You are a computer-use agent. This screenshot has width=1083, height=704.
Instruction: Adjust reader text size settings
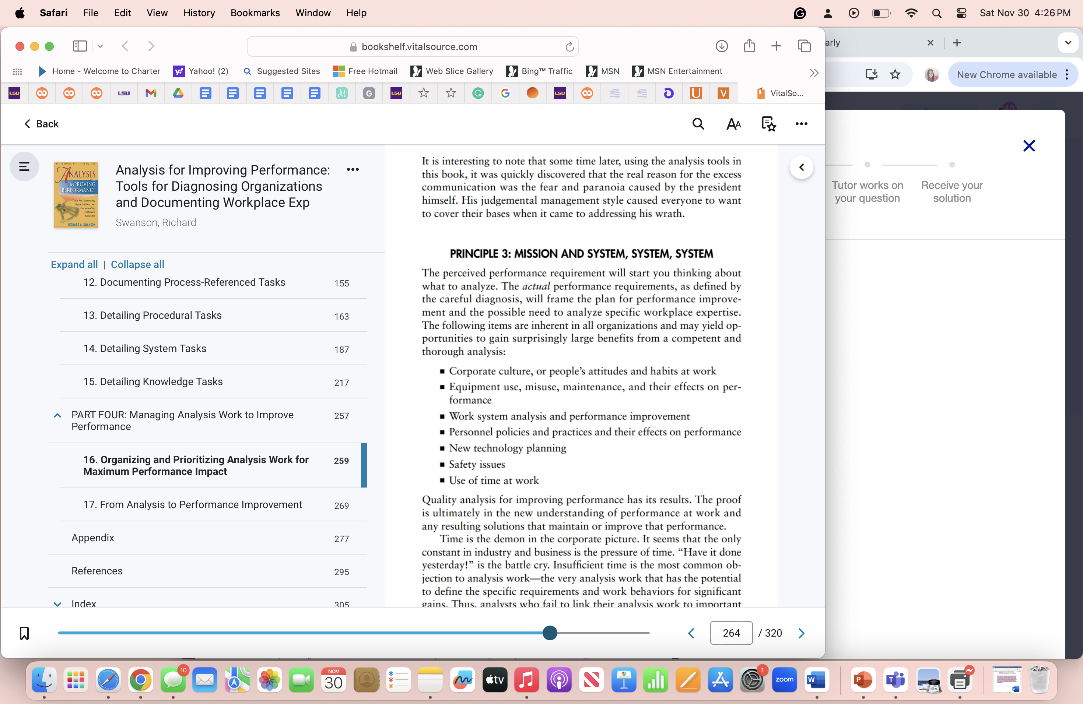(733, 124)
